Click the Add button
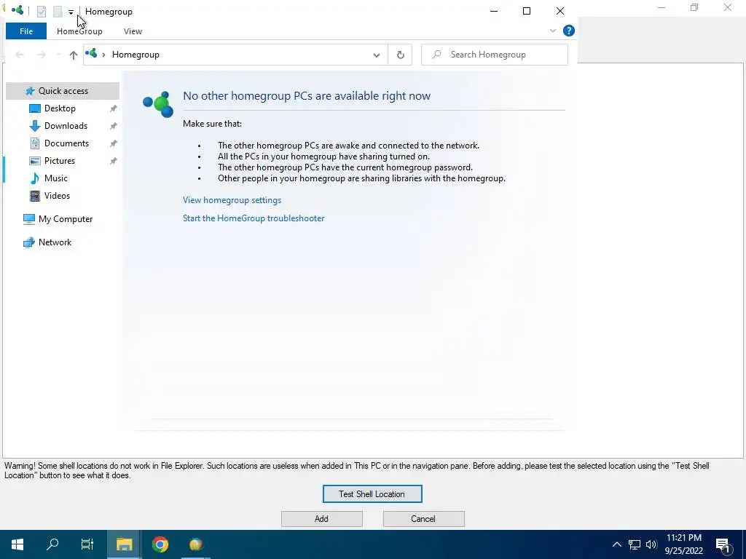Image resolution: width=746 pixels, height=559 pixels. (x=321, y=518)
